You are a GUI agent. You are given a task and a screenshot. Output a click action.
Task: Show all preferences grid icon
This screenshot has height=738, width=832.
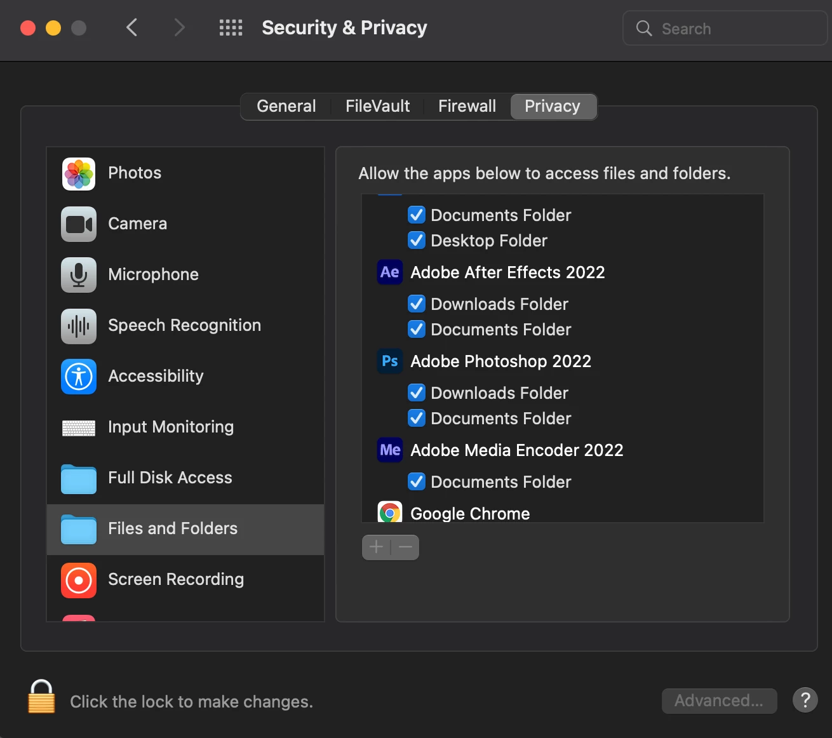(x=231, y=27)
